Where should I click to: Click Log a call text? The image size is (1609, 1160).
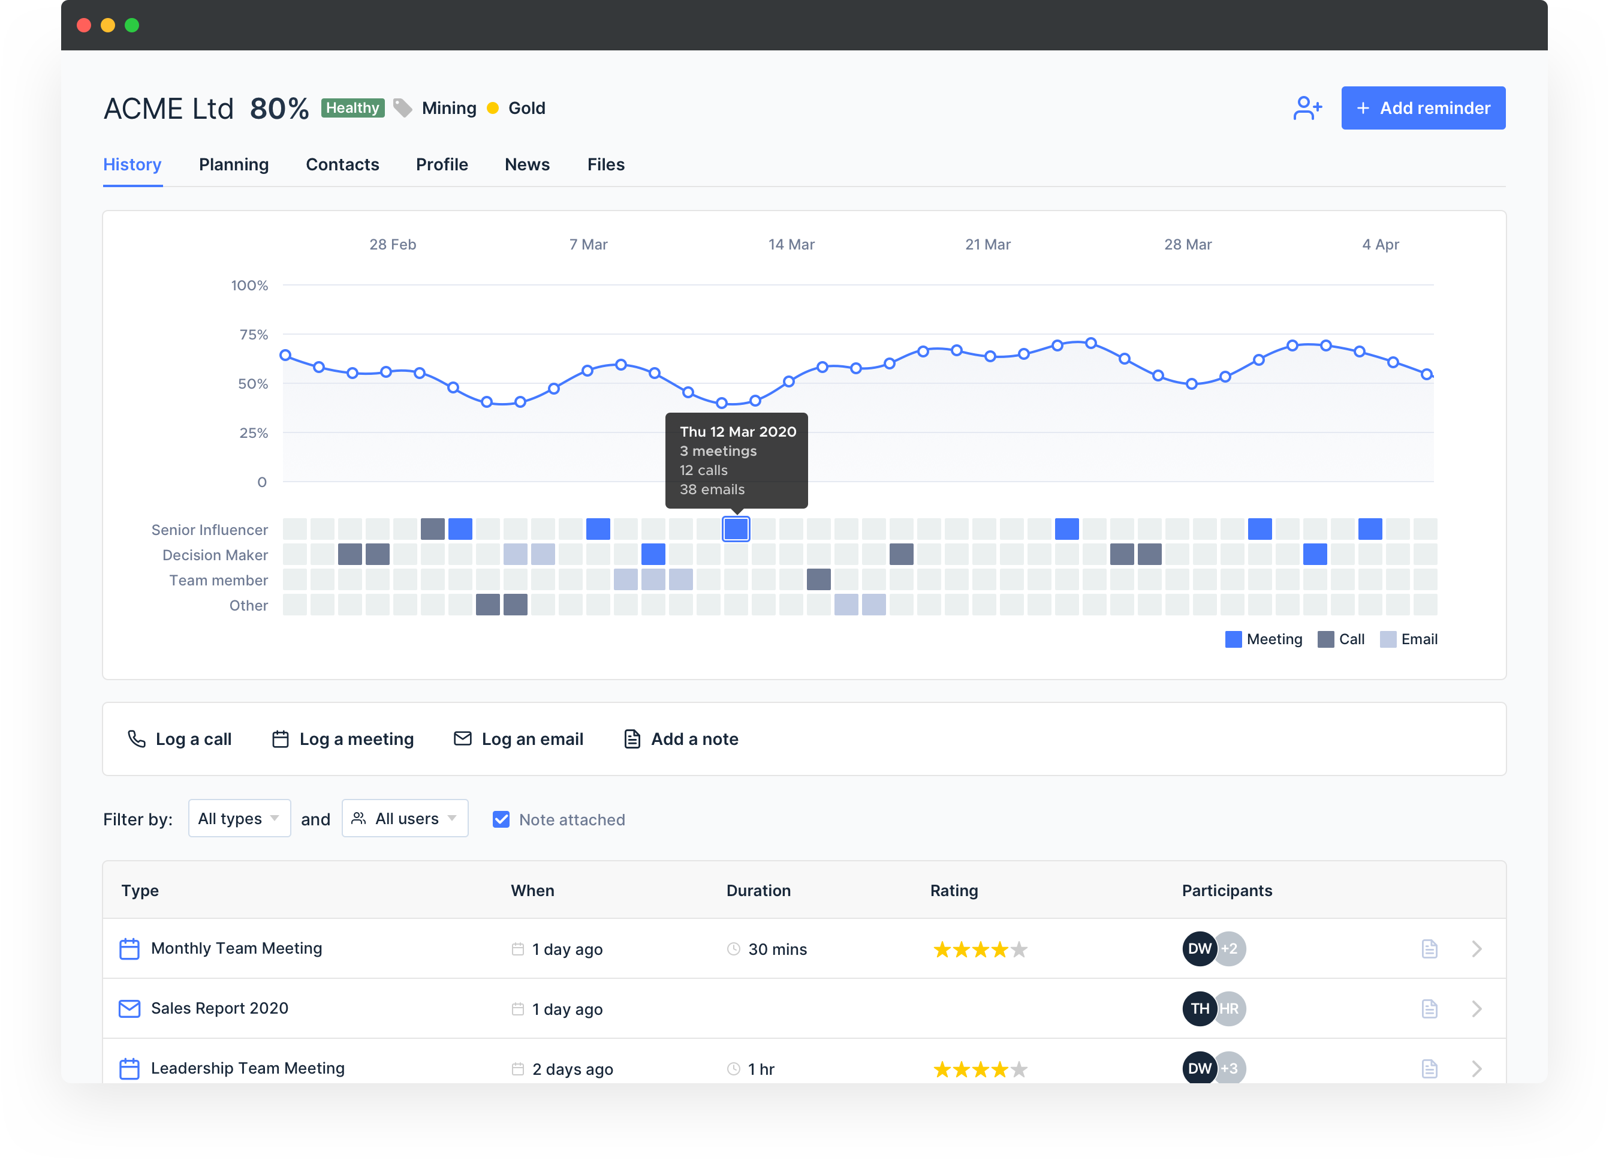194,739
